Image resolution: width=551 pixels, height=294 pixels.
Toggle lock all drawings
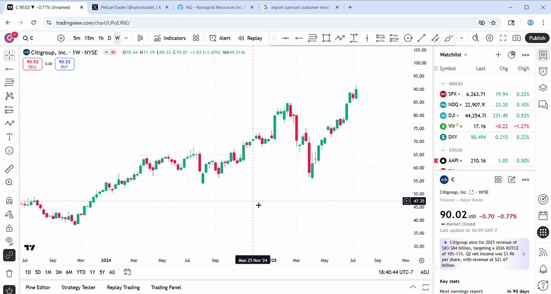tap(9, 228)
